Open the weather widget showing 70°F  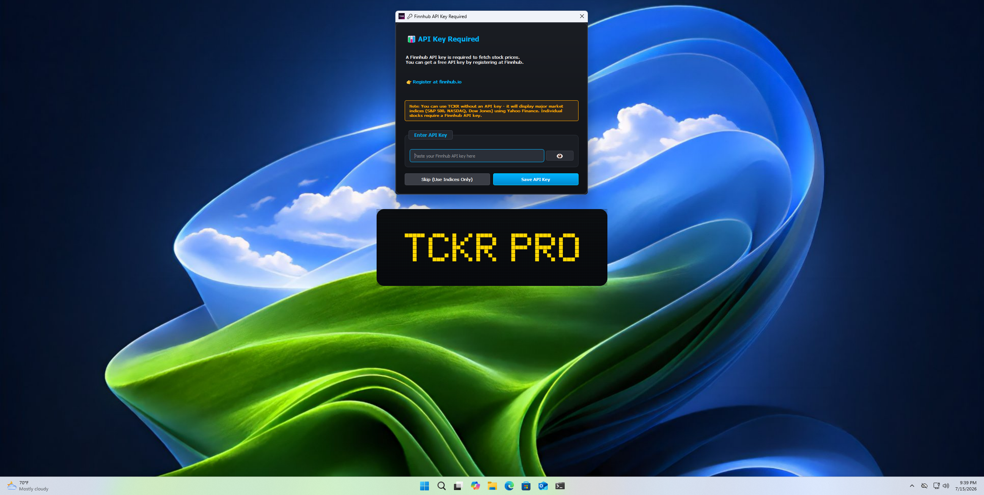28,486
